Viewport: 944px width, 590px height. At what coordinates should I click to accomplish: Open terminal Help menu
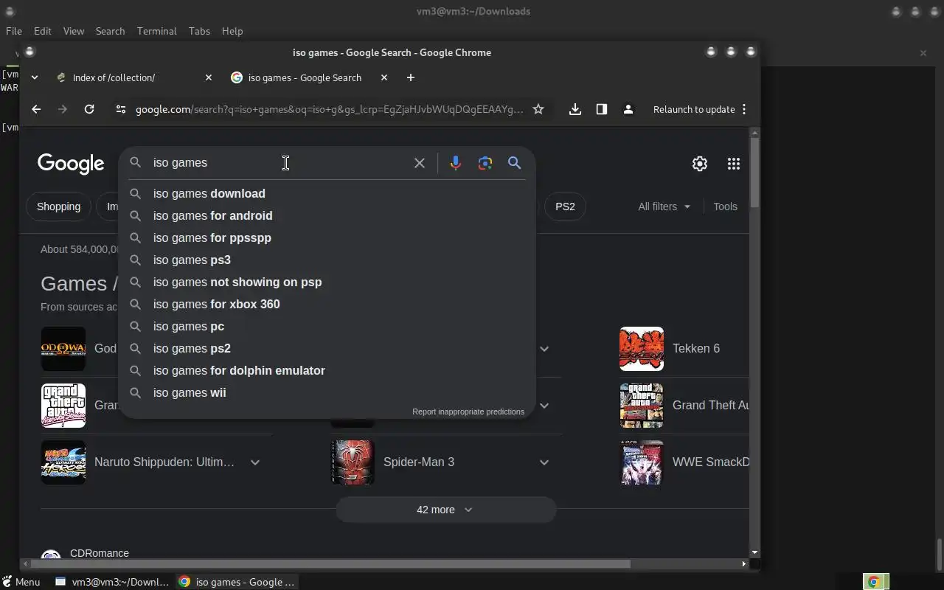(x=232, y=31)
